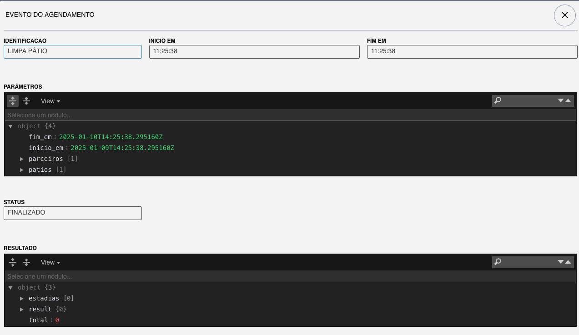Expand the result object node

[x=21, y=310]
